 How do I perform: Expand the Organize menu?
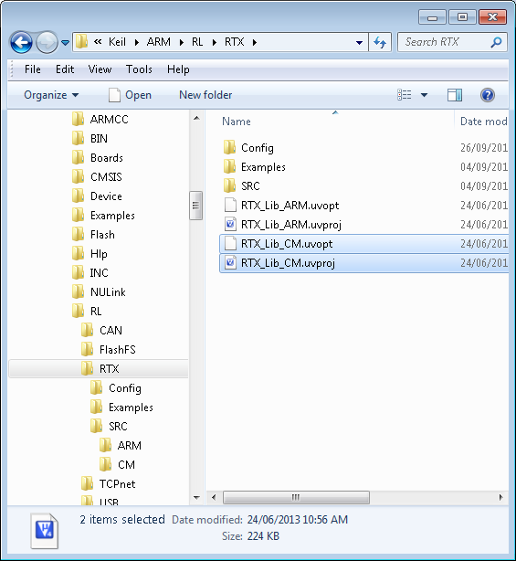coord(51,95)
